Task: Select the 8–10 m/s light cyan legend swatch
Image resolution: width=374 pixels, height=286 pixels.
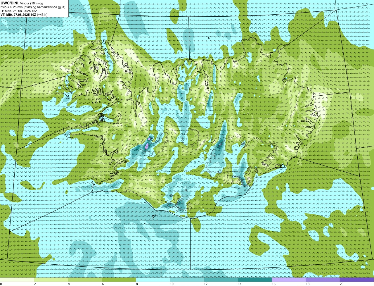Action: click(x=153, y=280)
